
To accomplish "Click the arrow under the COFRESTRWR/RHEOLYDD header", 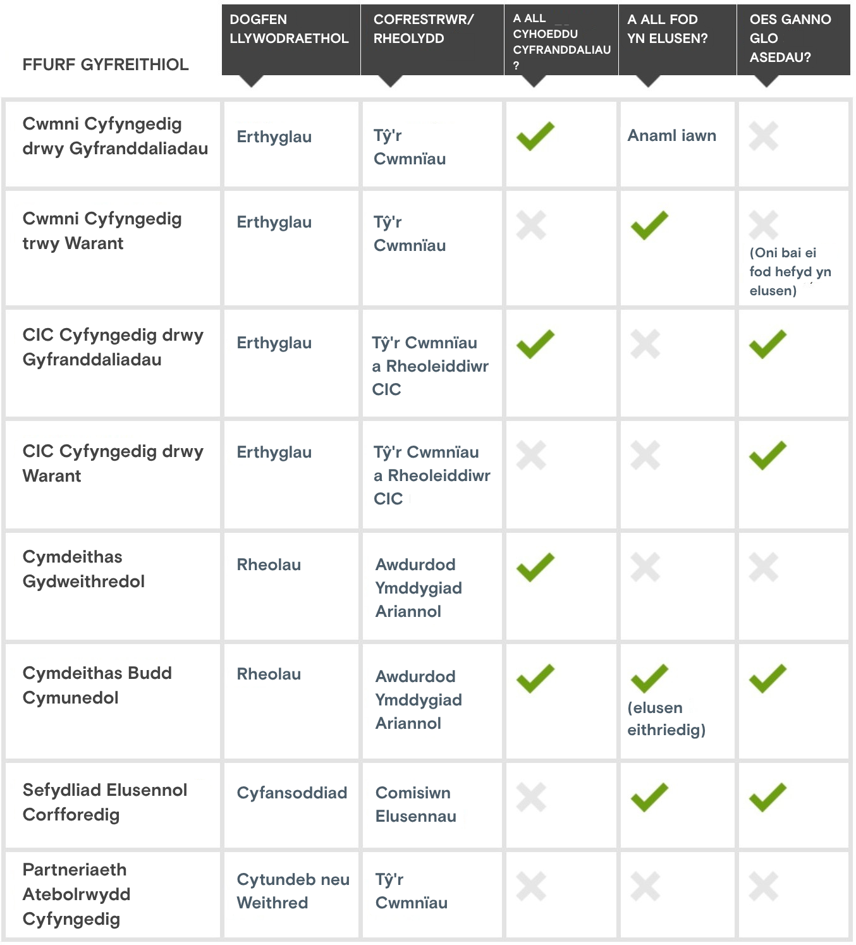I will 390,81.
